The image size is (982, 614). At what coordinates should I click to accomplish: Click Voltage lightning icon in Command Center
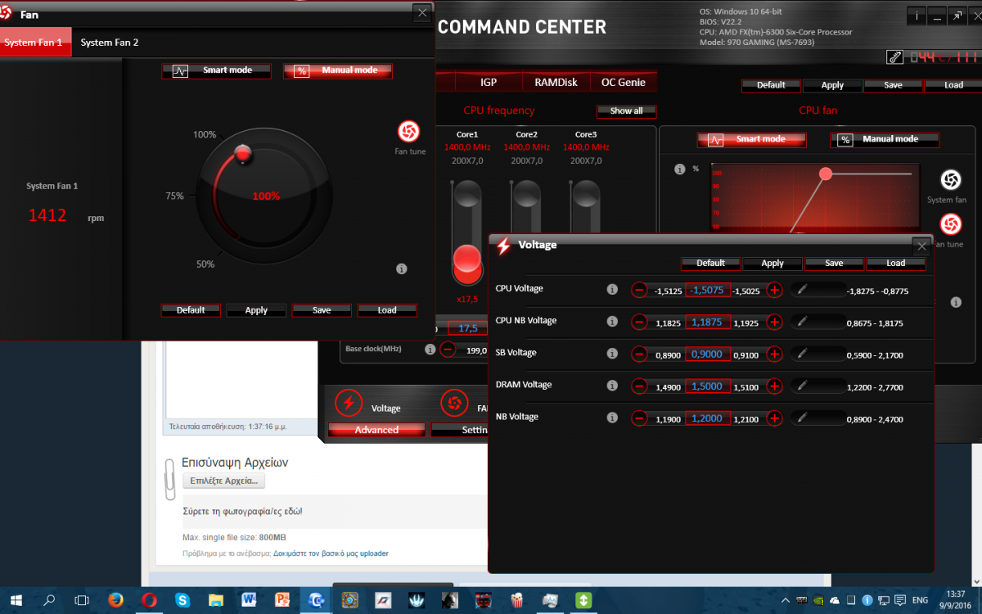(349, 403)
